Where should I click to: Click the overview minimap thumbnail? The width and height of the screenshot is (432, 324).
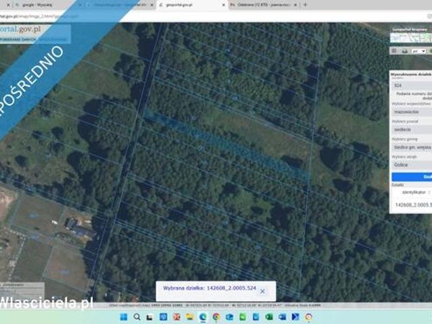pyautogui.click(x=411, y=37)
